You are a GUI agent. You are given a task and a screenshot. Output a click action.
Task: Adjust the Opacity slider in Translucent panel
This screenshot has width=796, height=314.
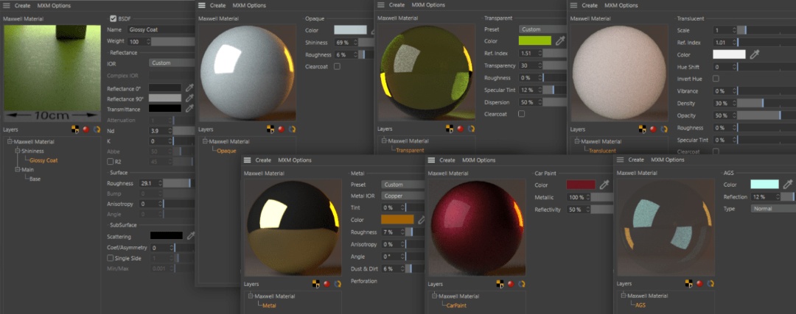tap(766, 115)
